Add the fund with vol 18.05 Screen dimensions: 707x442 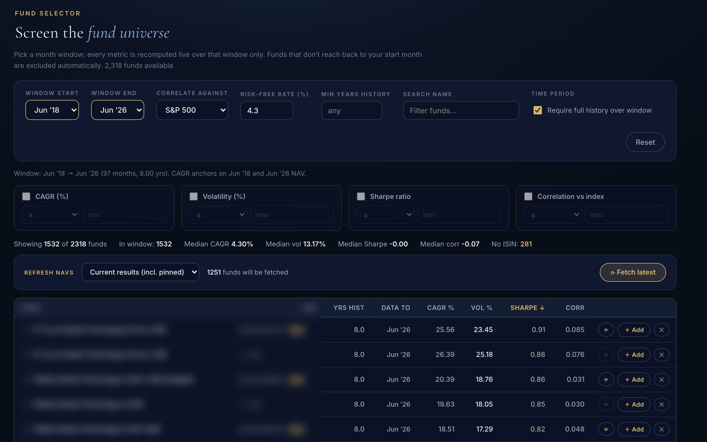[x=634, y=404]
